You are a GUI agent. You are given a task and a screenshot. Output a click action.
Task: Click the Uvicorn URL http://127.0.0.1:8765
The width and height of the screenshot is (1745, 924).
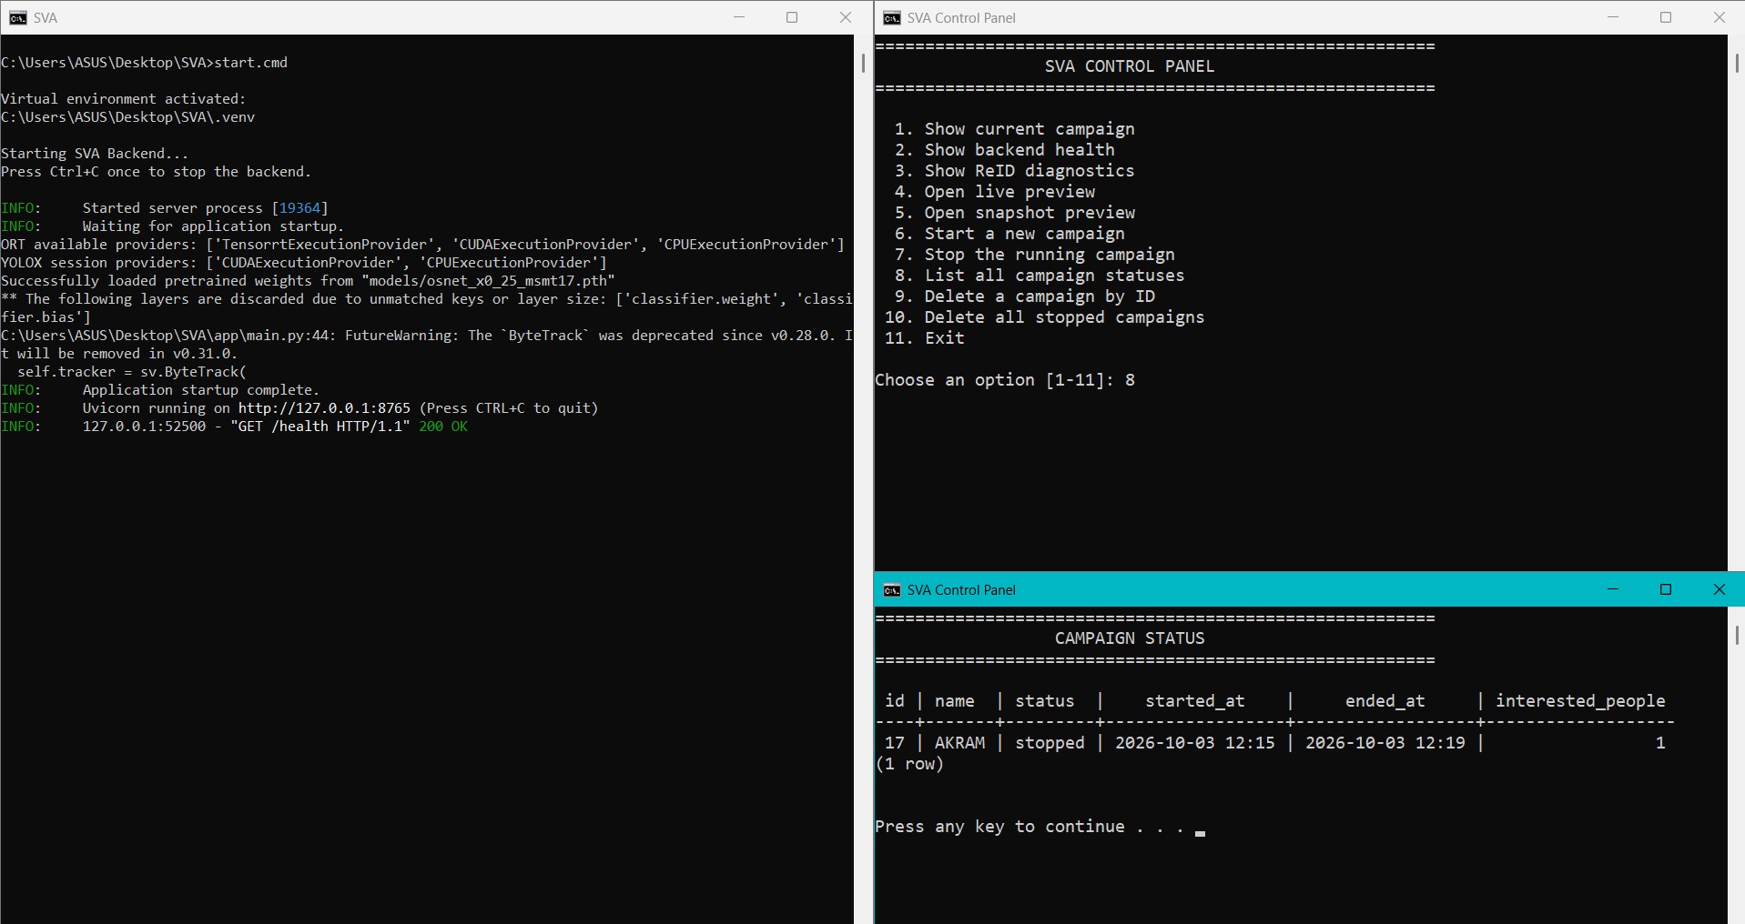click(324, 408)
